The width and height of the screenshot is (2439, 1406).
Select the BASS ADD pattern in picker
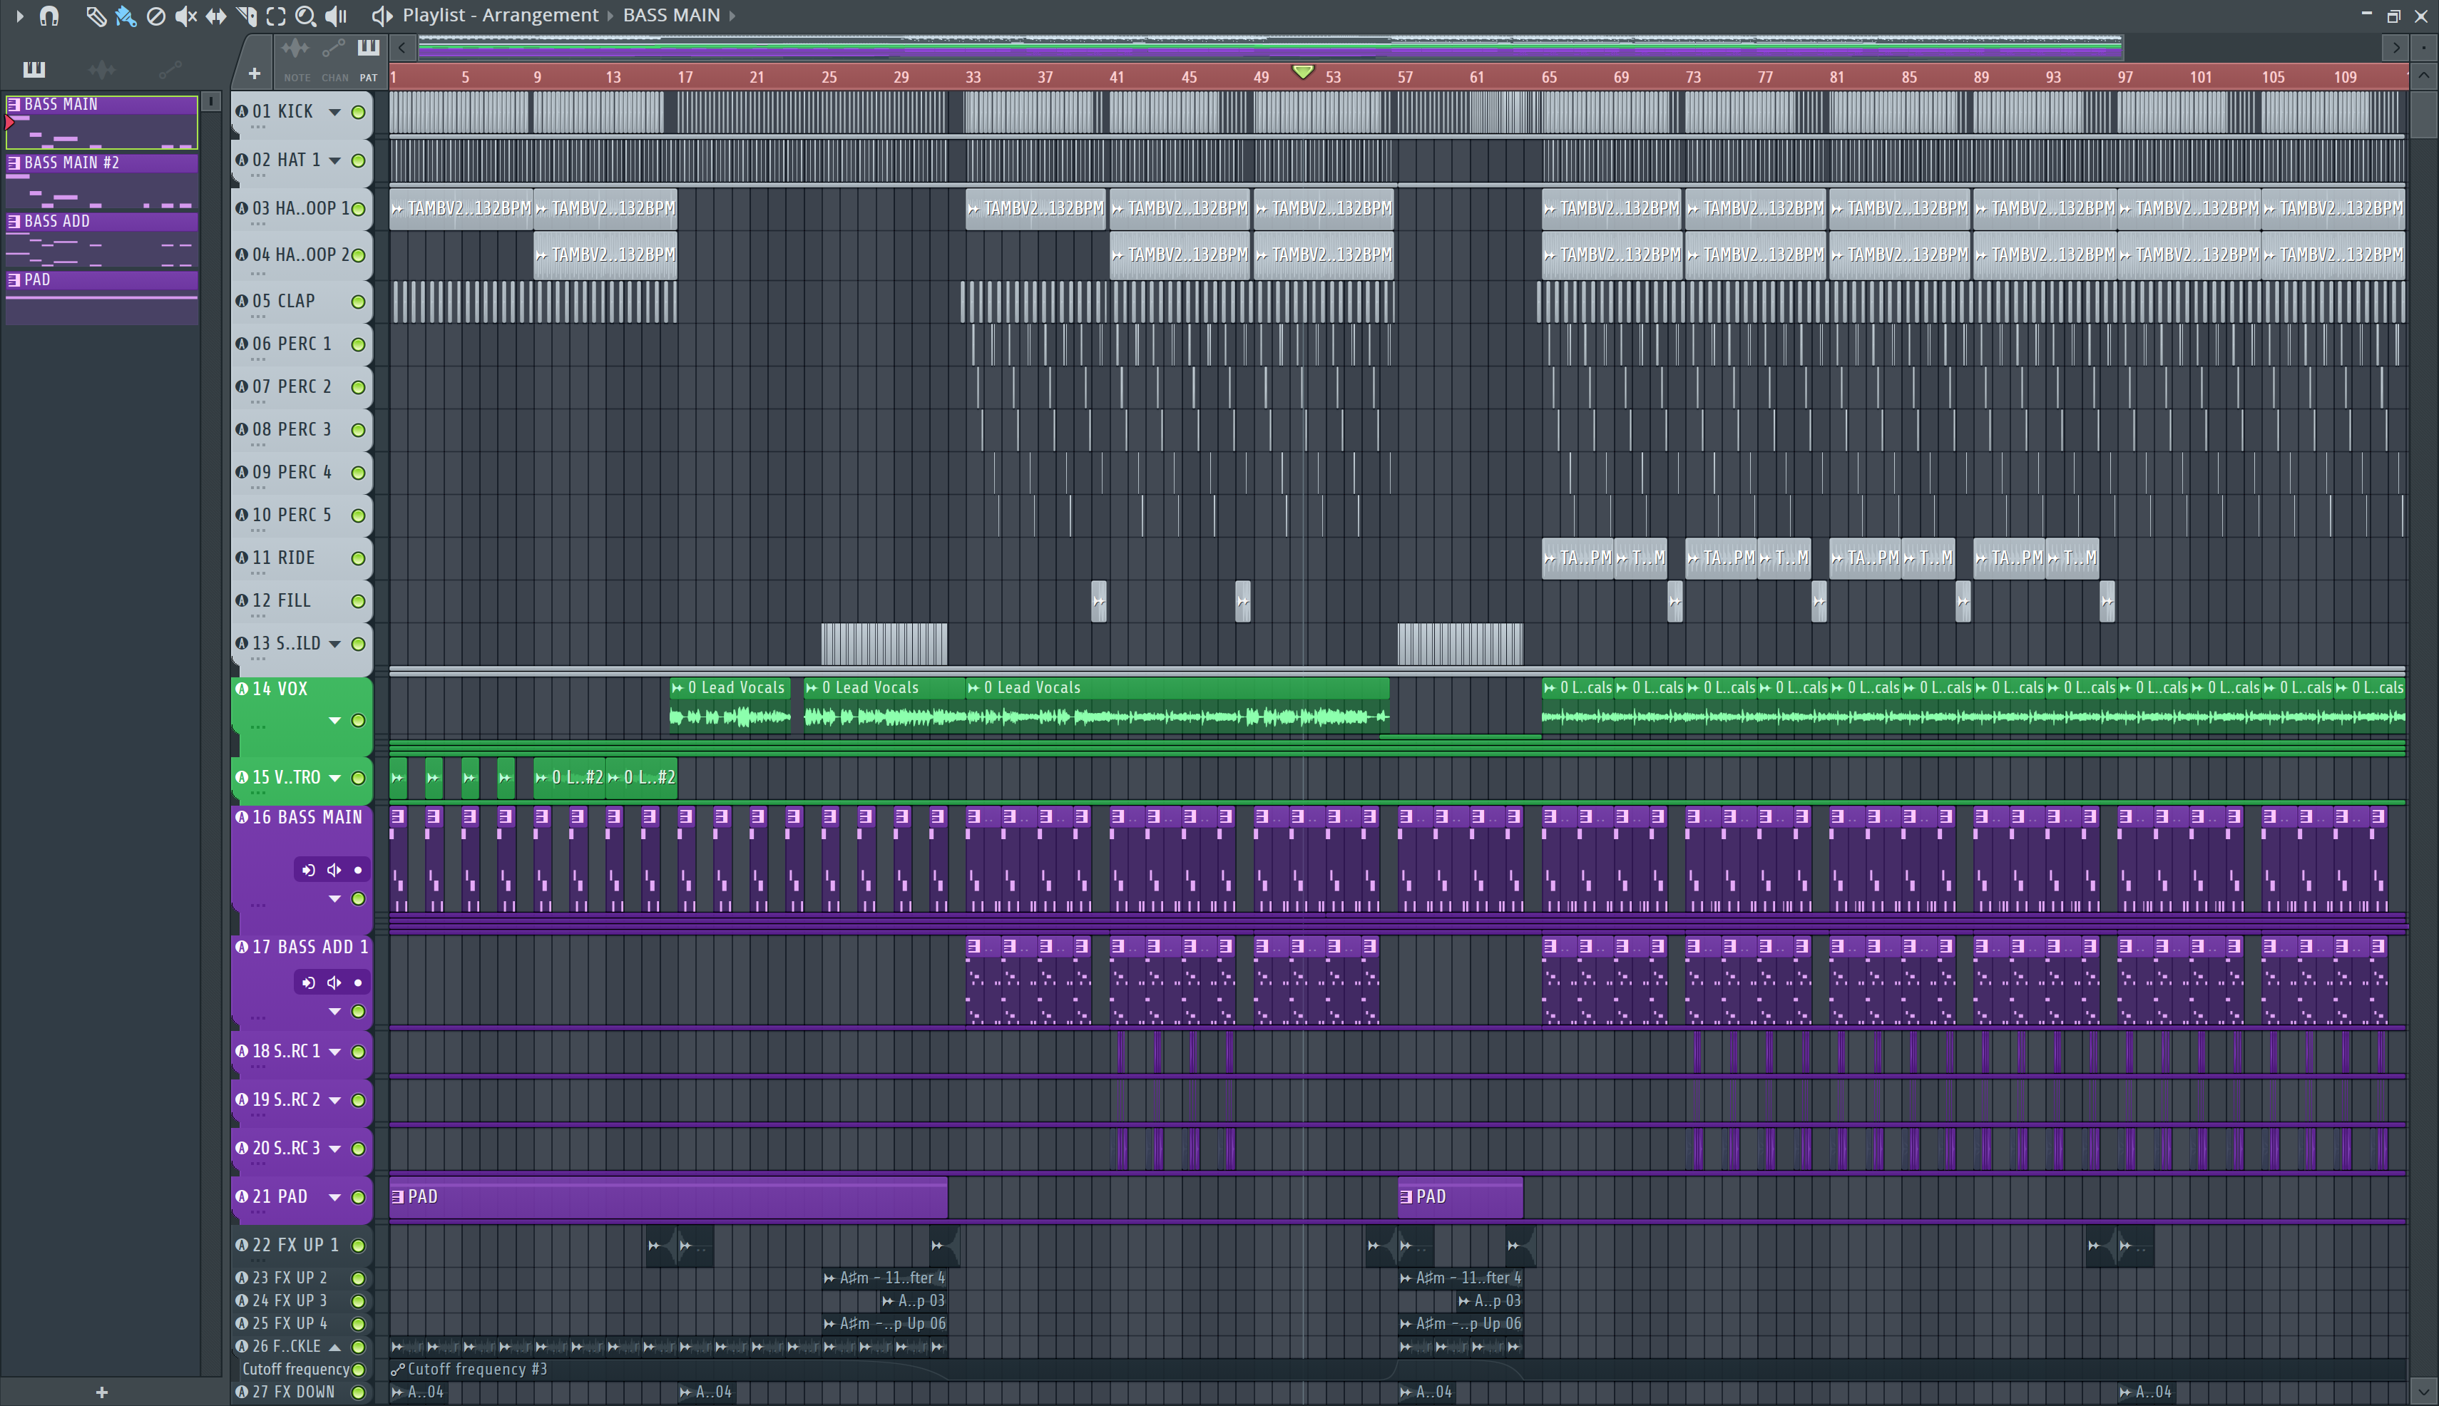pos(101,240)
